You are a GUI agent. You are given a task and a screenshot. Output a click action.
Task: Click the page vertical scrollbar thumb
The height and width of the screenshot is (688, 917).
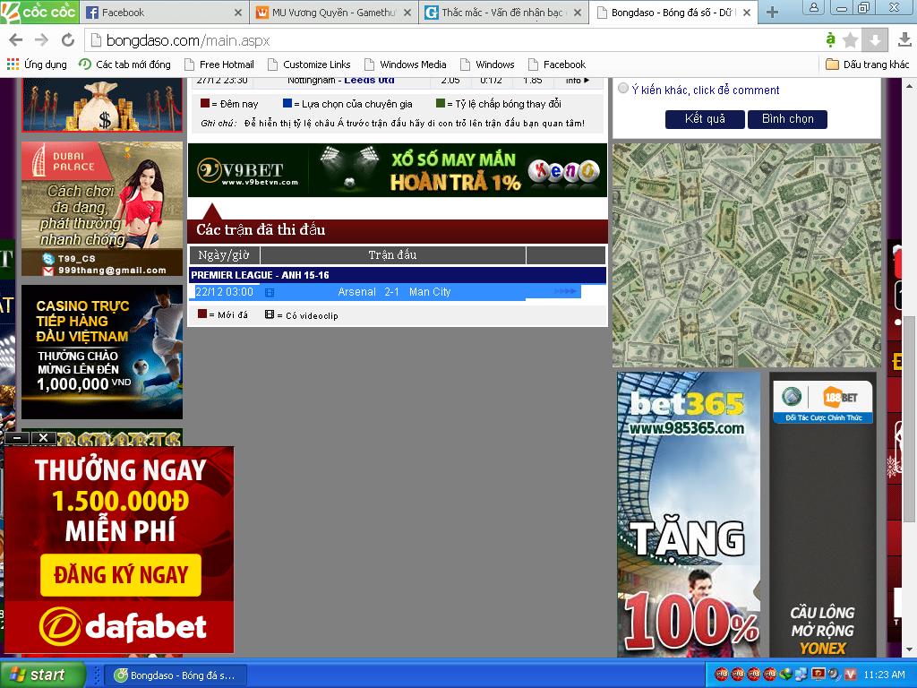click(910, 419)
